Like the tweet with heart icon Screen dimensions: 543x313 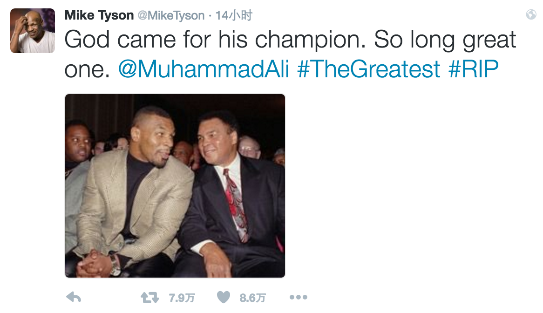pyautogui.click(x=224, y=298)
